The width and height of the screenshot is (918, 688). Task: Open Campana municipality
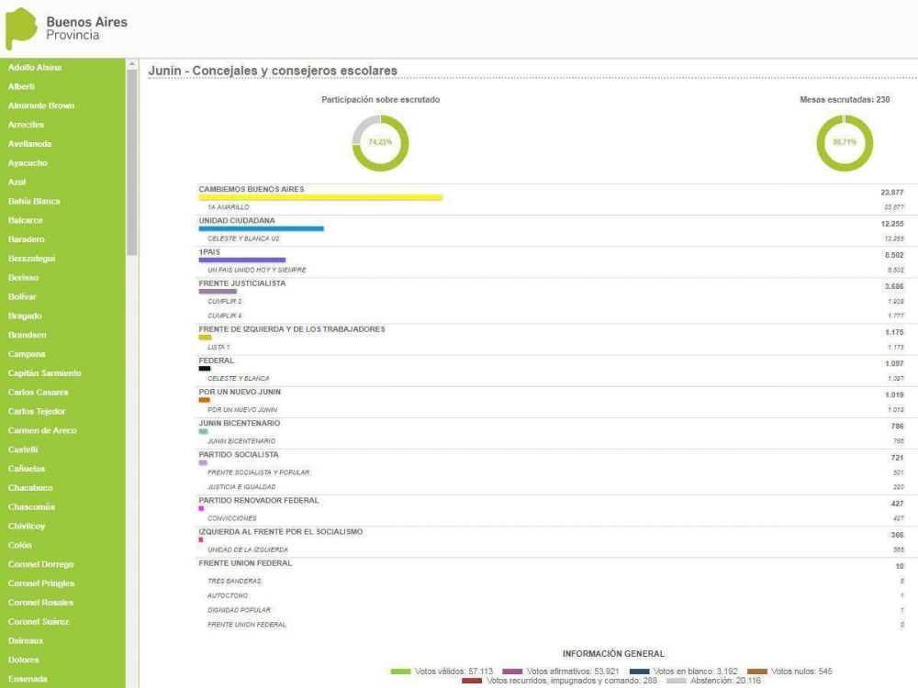27,354
